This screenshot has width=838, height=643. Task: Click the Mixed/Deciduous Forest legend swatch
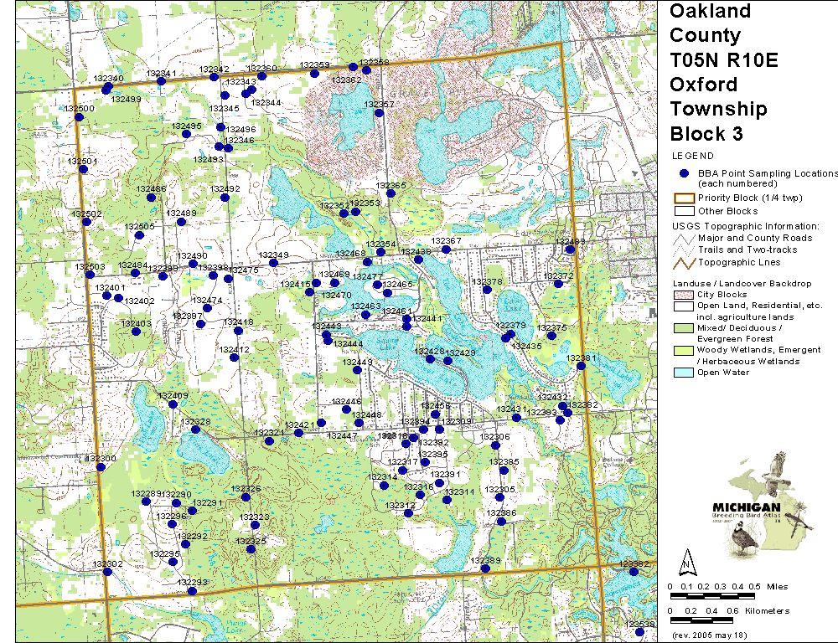click(x=684, y=328)
